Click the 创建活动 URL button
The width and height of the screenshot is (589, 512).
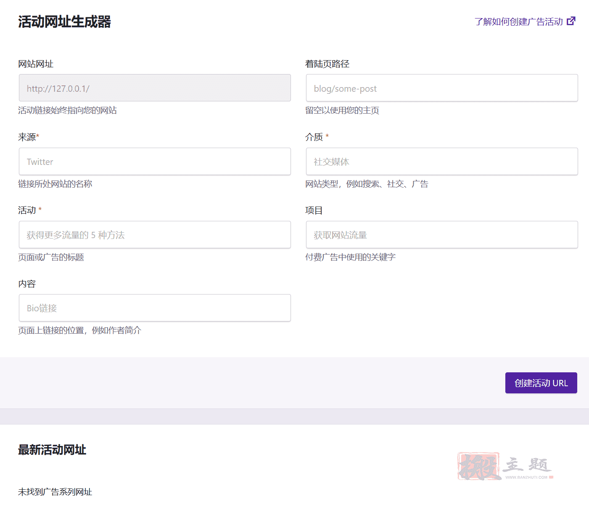541,383
